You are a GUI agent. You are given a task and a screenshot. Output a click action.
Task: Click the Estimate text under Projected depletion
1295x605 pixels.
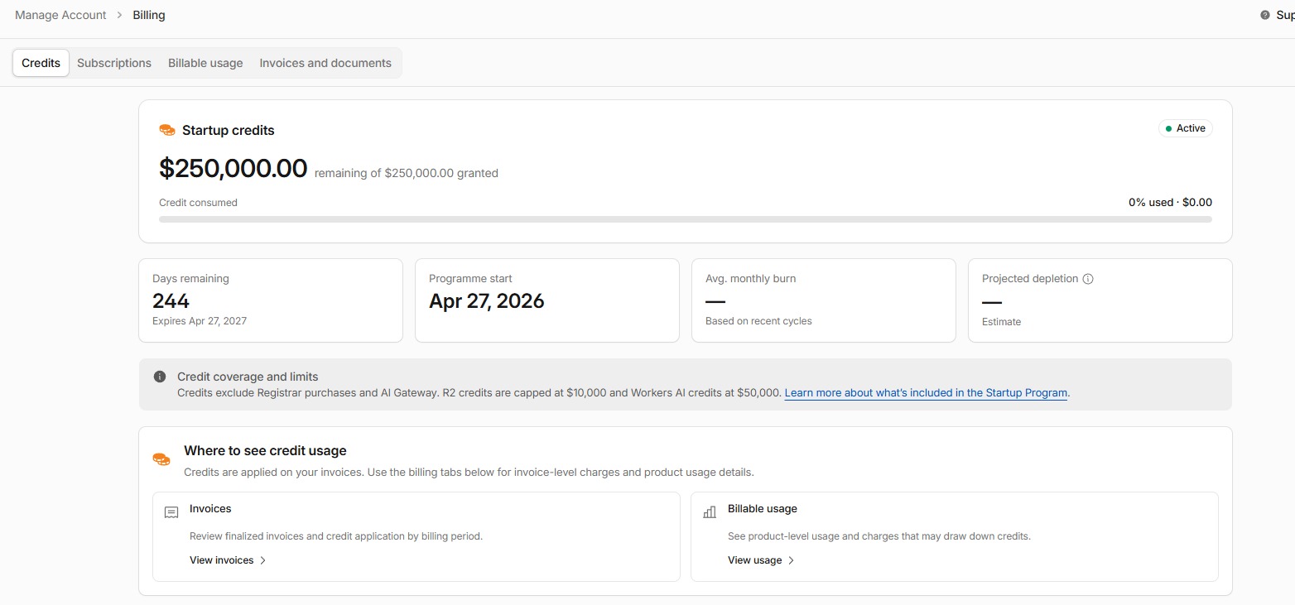[1001, 322]
